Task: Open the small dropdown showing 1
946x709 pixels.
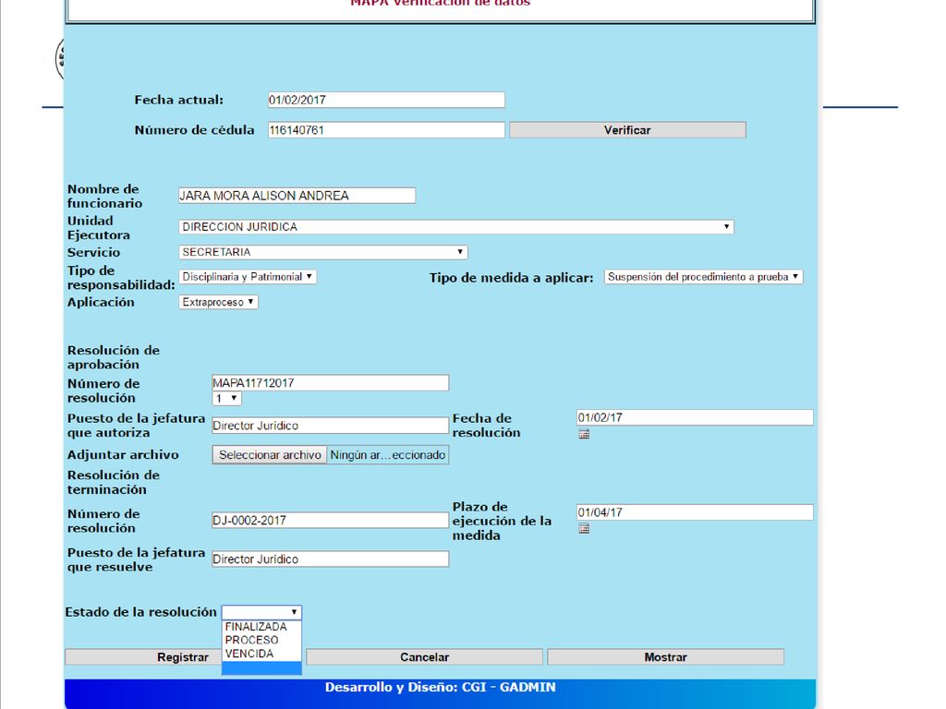Action: point(227,399)
